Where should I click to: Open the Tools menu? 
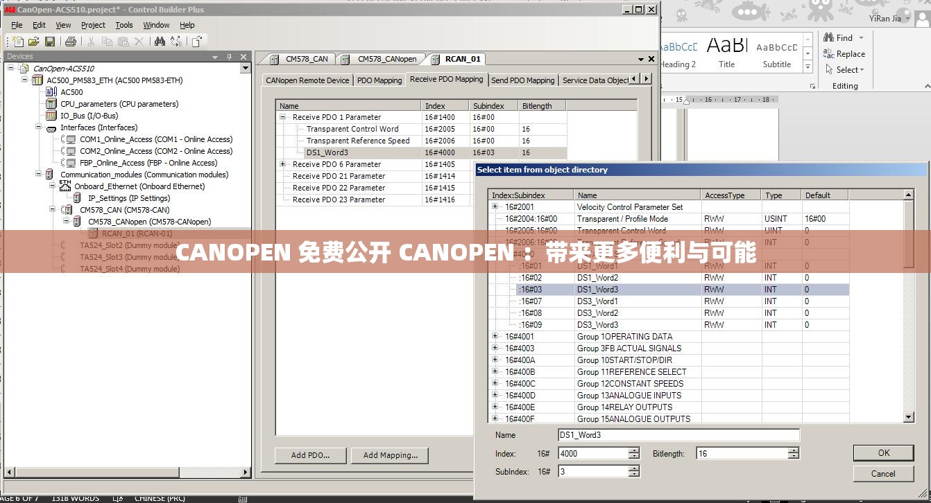123,25
